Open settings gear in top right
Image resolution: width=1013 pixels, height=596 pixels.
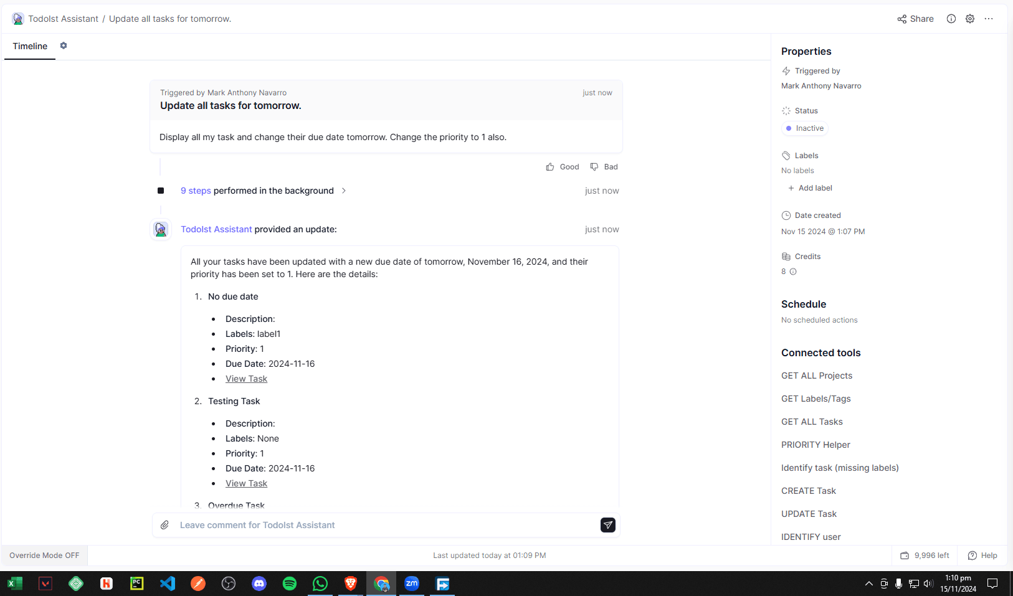click(970, 19)
